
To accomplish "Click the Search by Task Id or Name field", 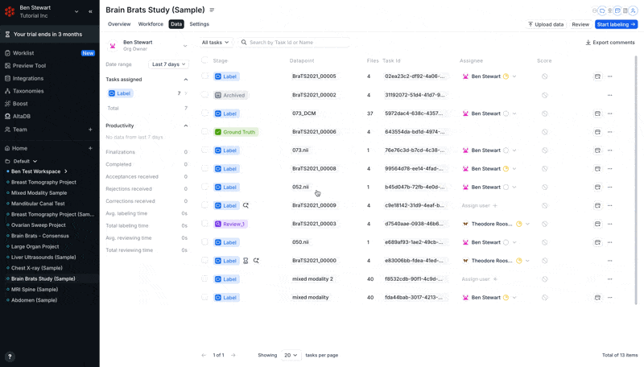I will point(295,43).
